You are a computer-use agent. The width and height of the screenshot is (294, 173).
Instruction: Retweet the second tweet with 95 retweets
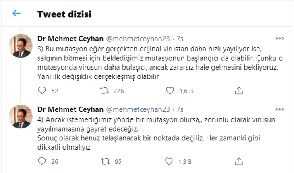coord(105,161)
